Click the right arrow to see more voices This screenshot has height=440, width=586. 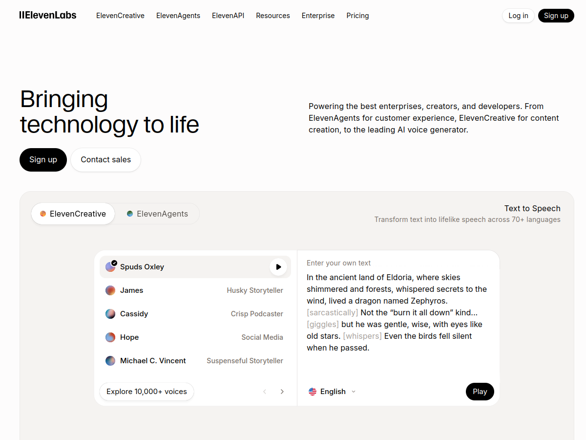pyautogui.click(x=282, y=391)
